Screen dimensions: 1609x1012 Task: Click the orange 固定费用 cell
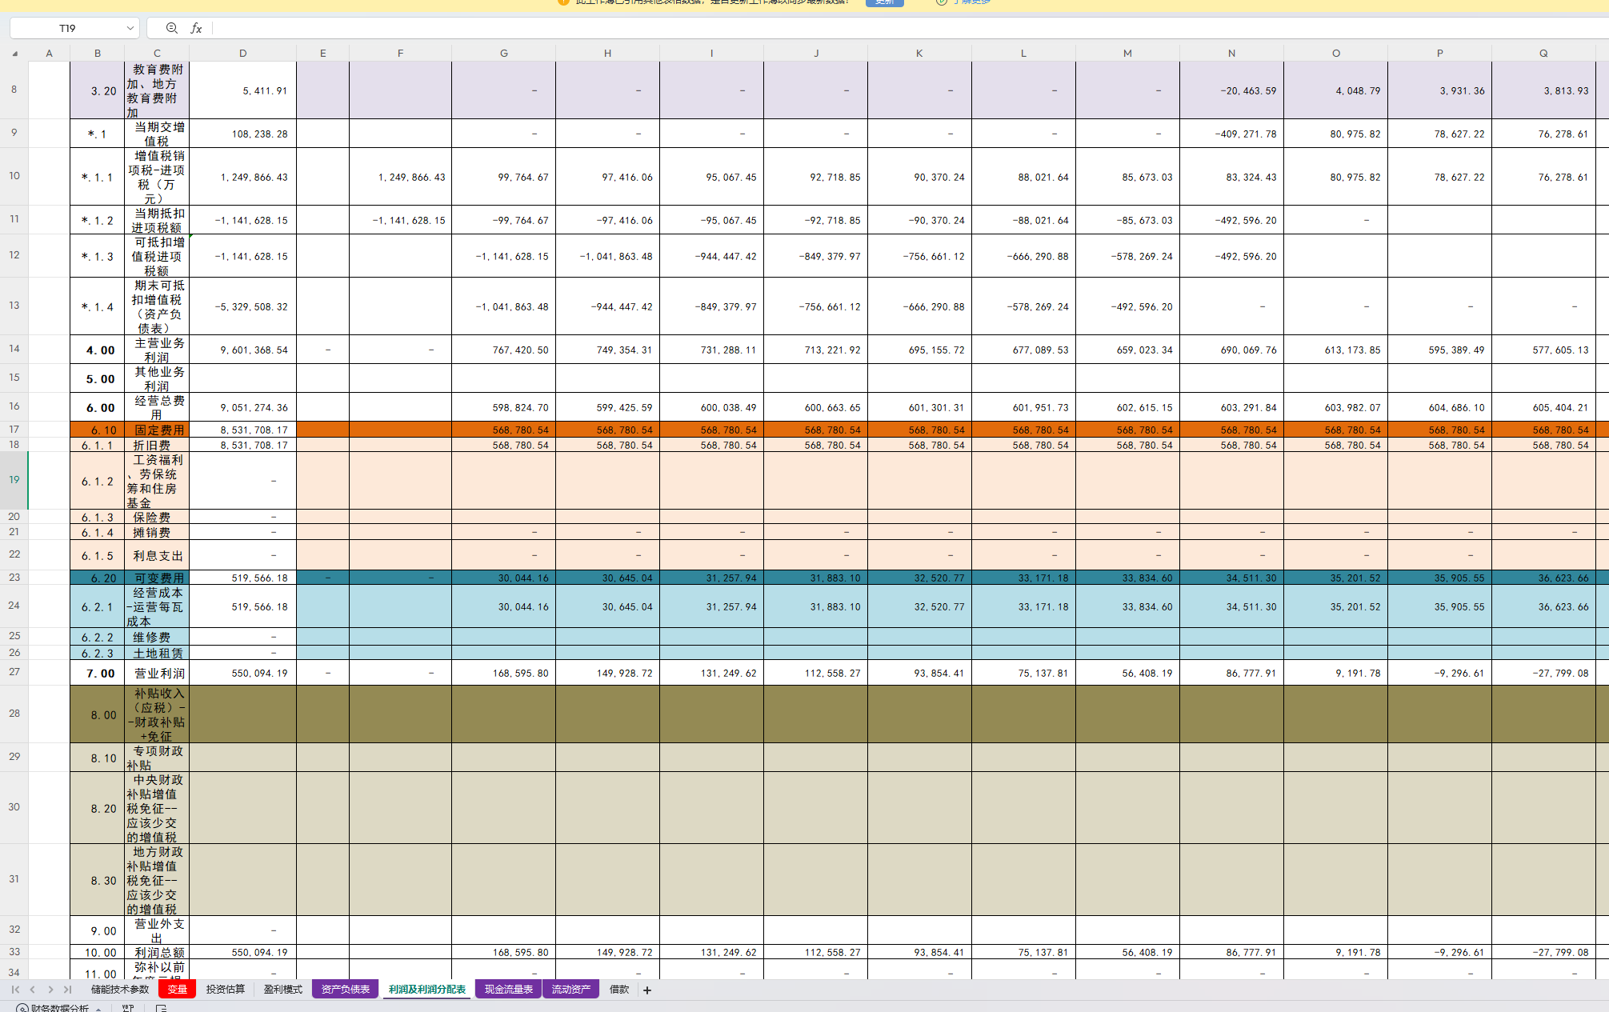[158, 430]
